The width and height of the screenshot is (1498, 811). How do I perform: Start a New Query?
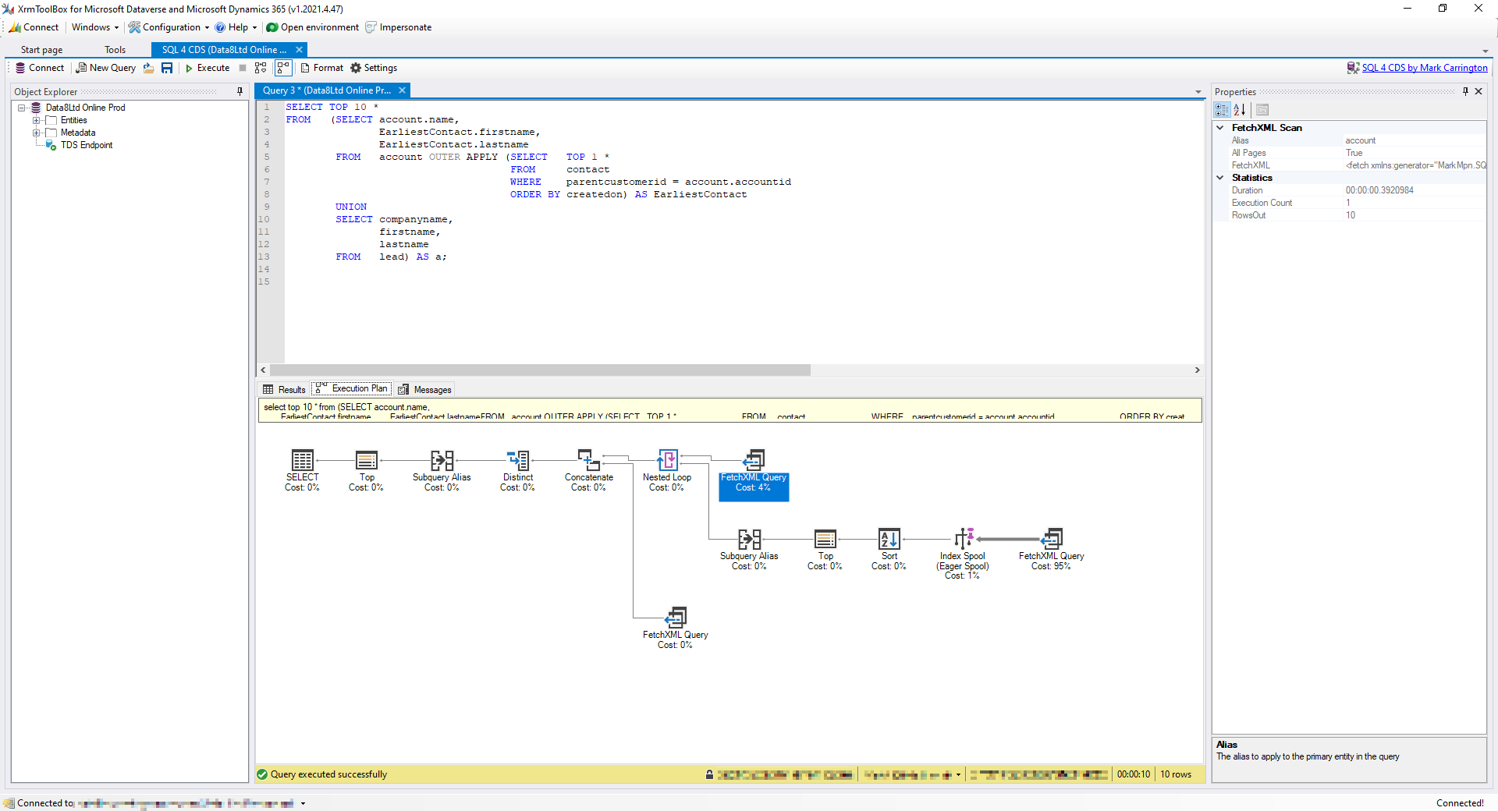(106, 68)
